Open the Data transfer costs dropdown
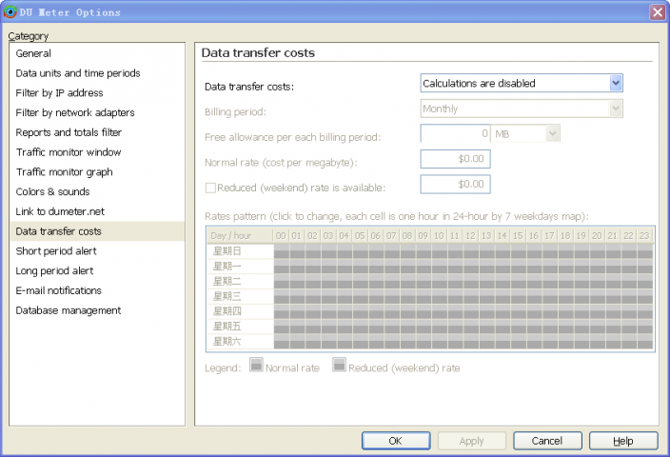This screenshot has width=670, height=457. pos(616,83)
